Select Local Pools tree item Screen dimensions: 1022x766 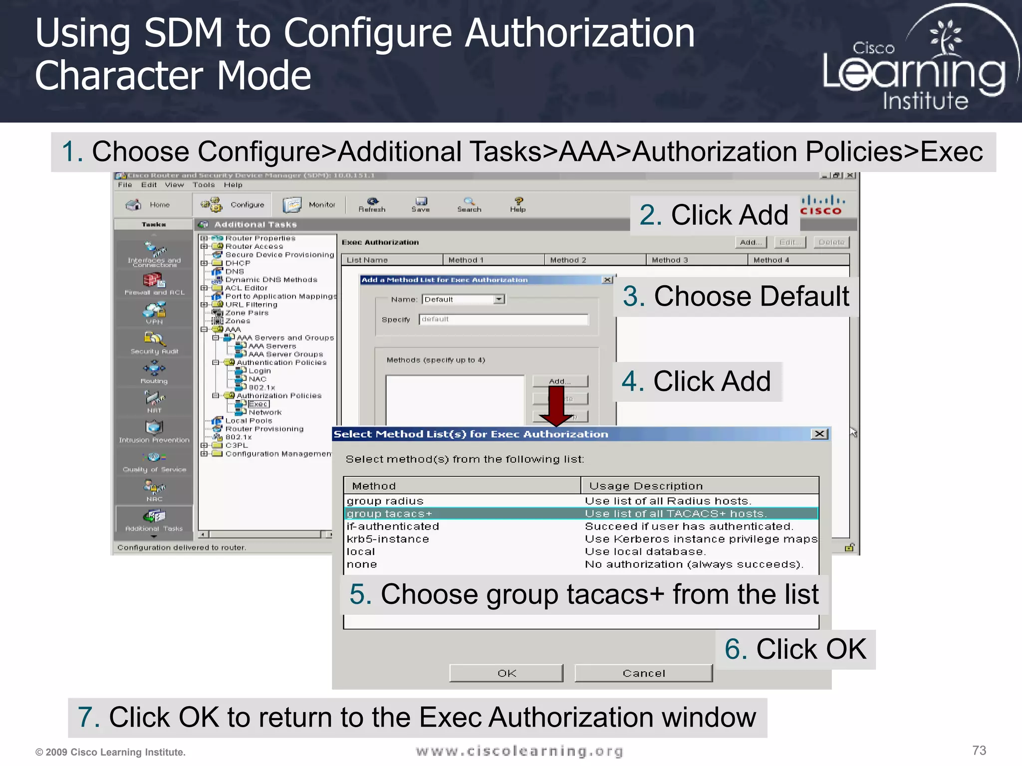pyautogui.click(x=249, y=420)
